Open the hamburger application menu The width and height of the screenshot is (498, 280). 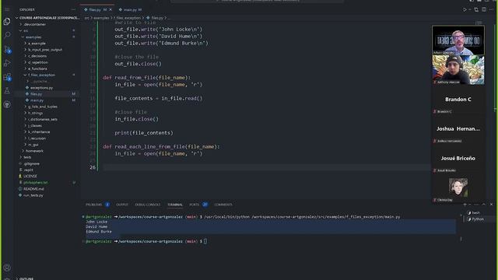coord(7,9)
